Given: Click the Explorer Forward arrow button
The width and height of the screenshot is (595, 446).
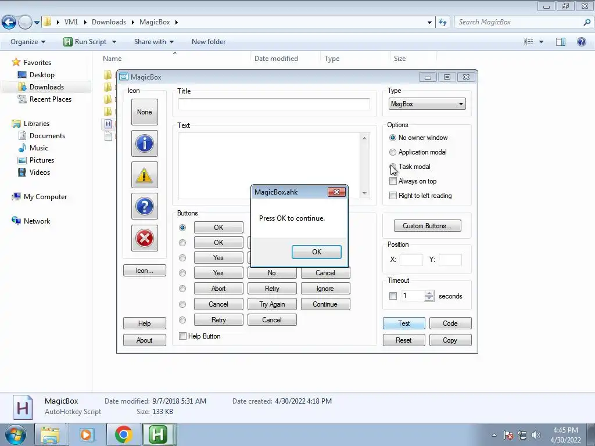Looking at the screenshot, I should tap(25, 23).
